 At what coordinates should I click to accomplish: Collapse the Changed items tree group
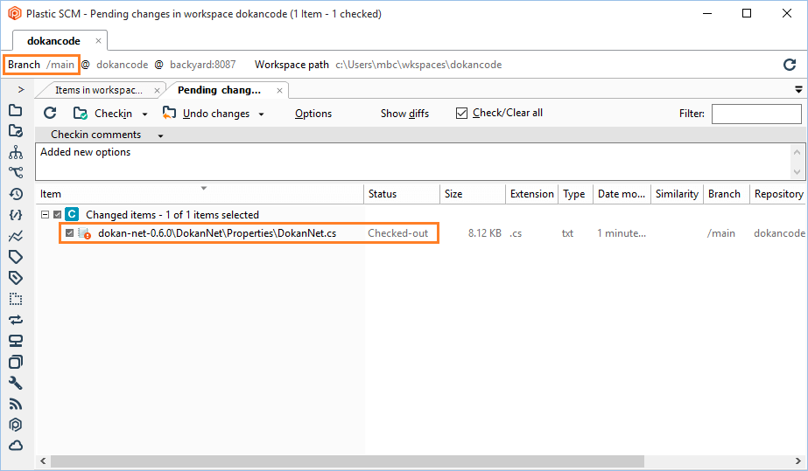click(45, 215)
